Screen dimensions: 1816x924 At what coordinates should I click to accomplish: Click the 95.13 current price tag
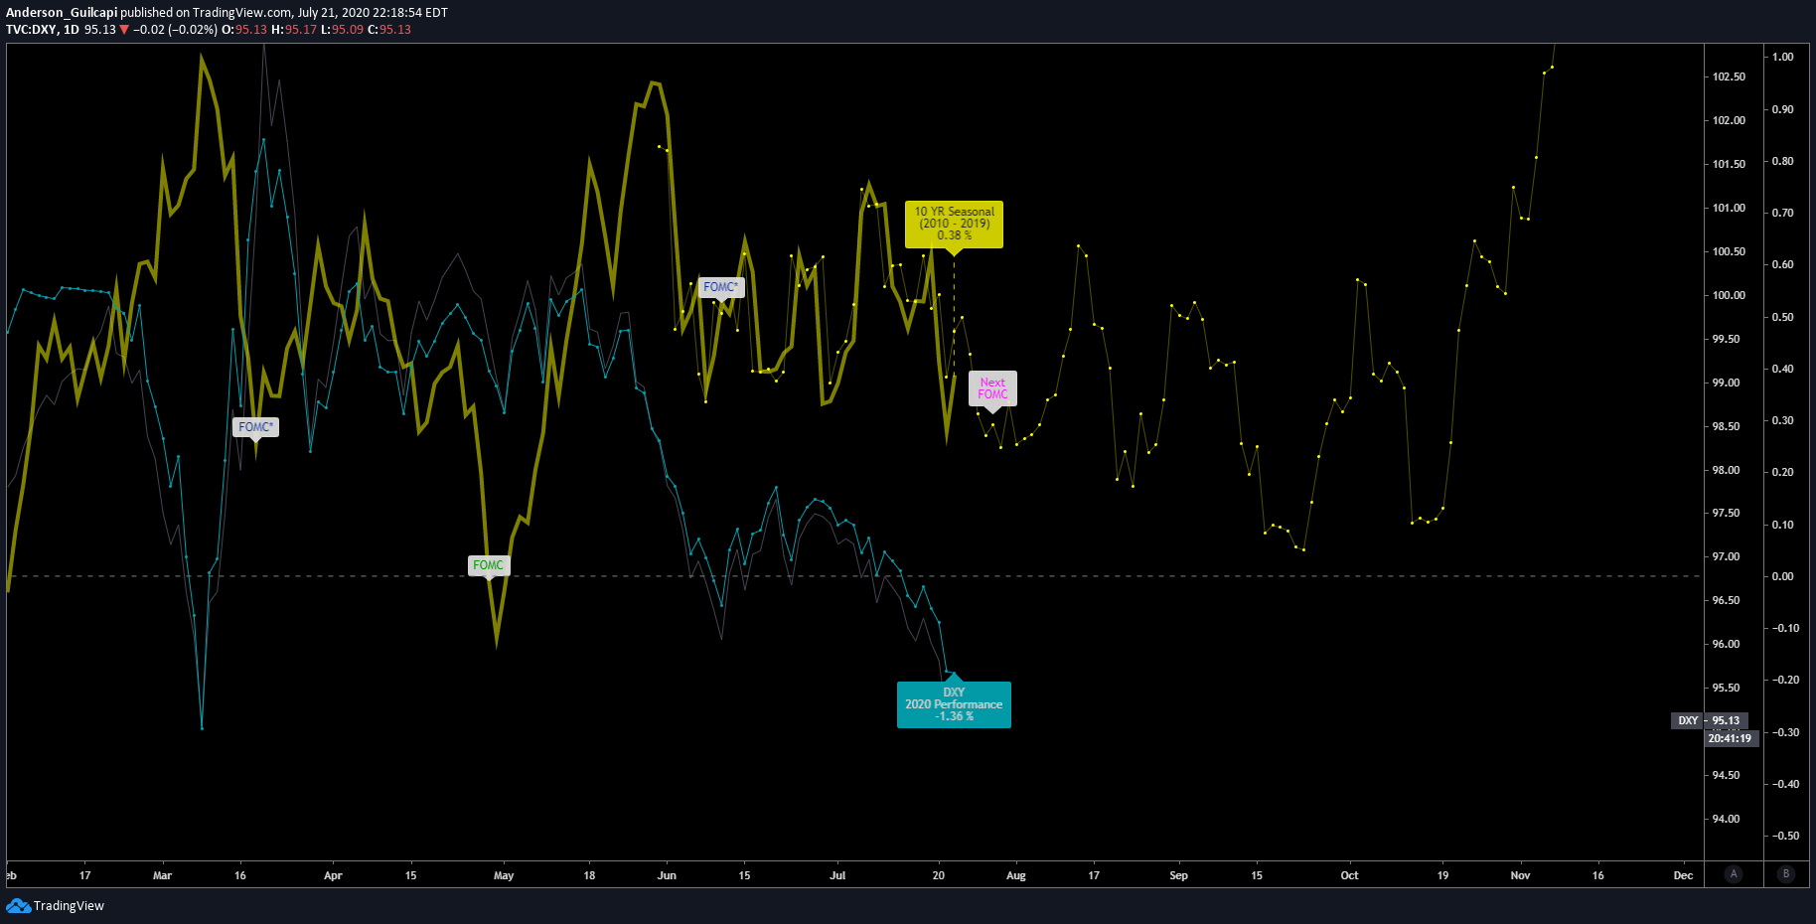click(x=1727, y=720)
